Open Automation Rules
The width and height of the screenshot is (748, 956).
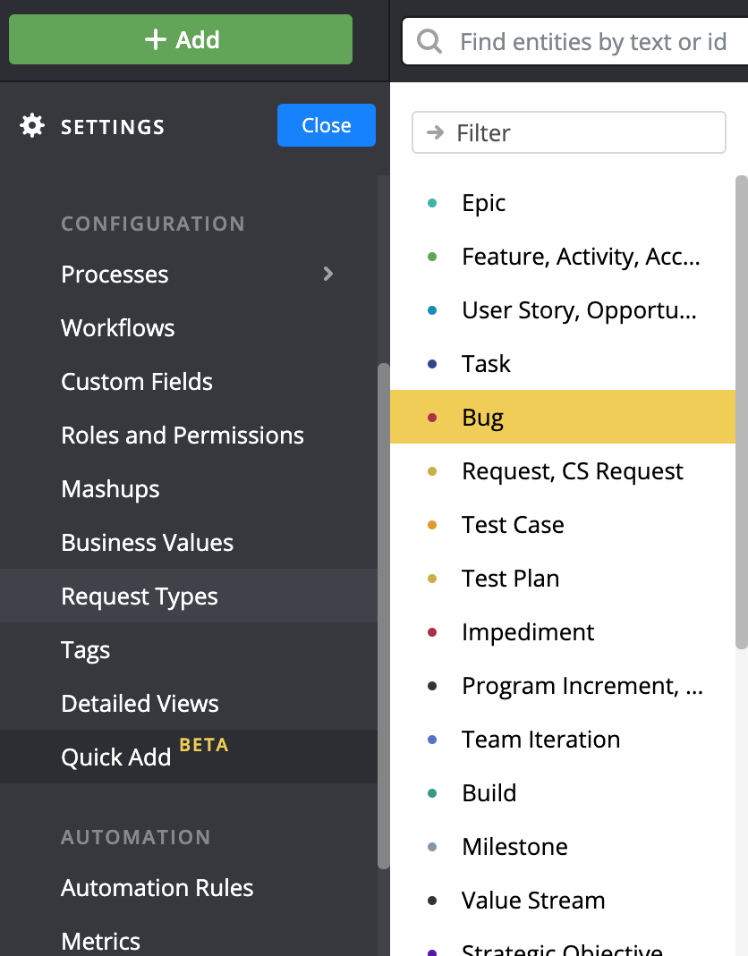[x=157, y=888]
